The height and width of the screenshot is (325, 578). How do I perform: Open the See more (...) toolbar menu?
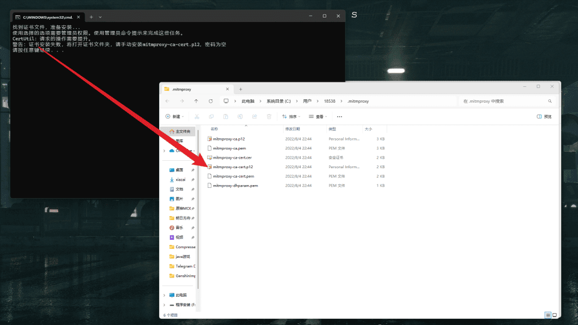tap(339, 117)
